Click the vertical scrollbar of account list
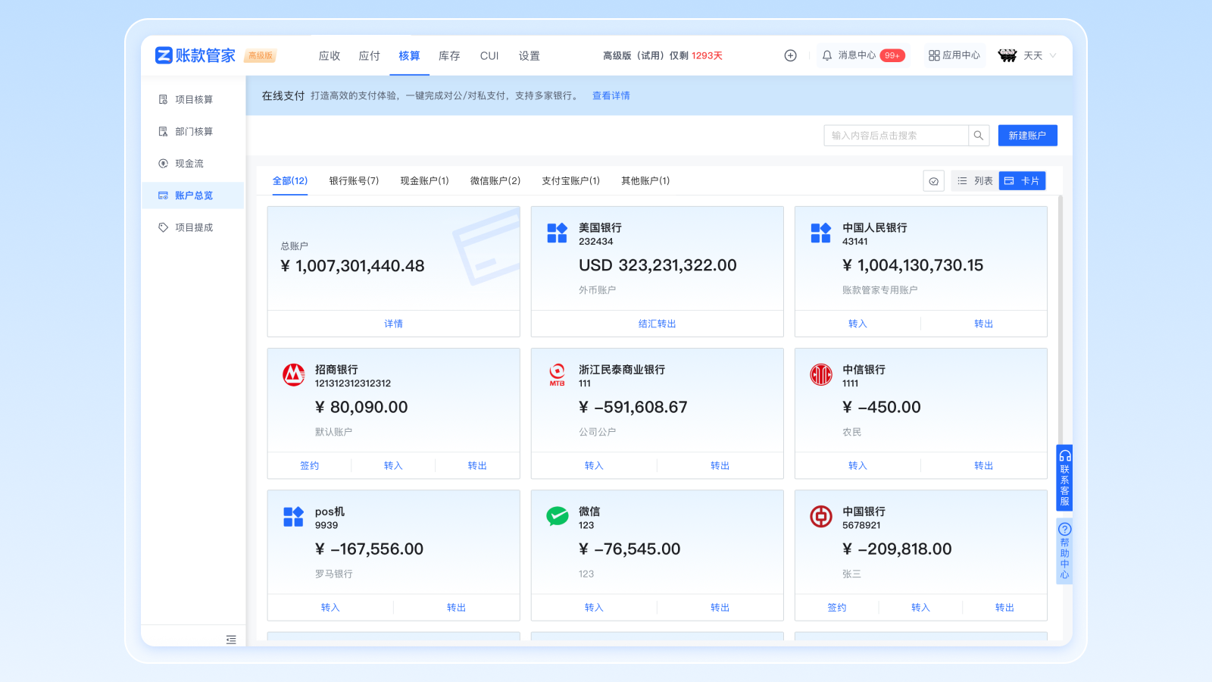 tap(1060, 318)
